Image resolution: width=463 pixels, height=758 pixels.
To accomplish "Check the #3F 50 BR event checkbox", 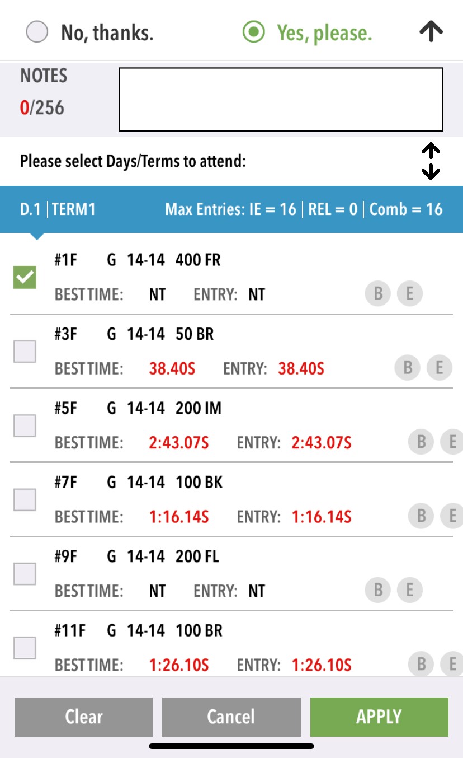I will pyautogui.click(x=25, y=352).
